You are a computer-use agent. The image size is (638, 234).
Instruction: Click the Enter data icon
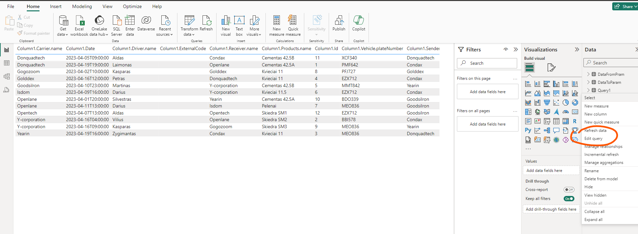[x=130, y=20]
